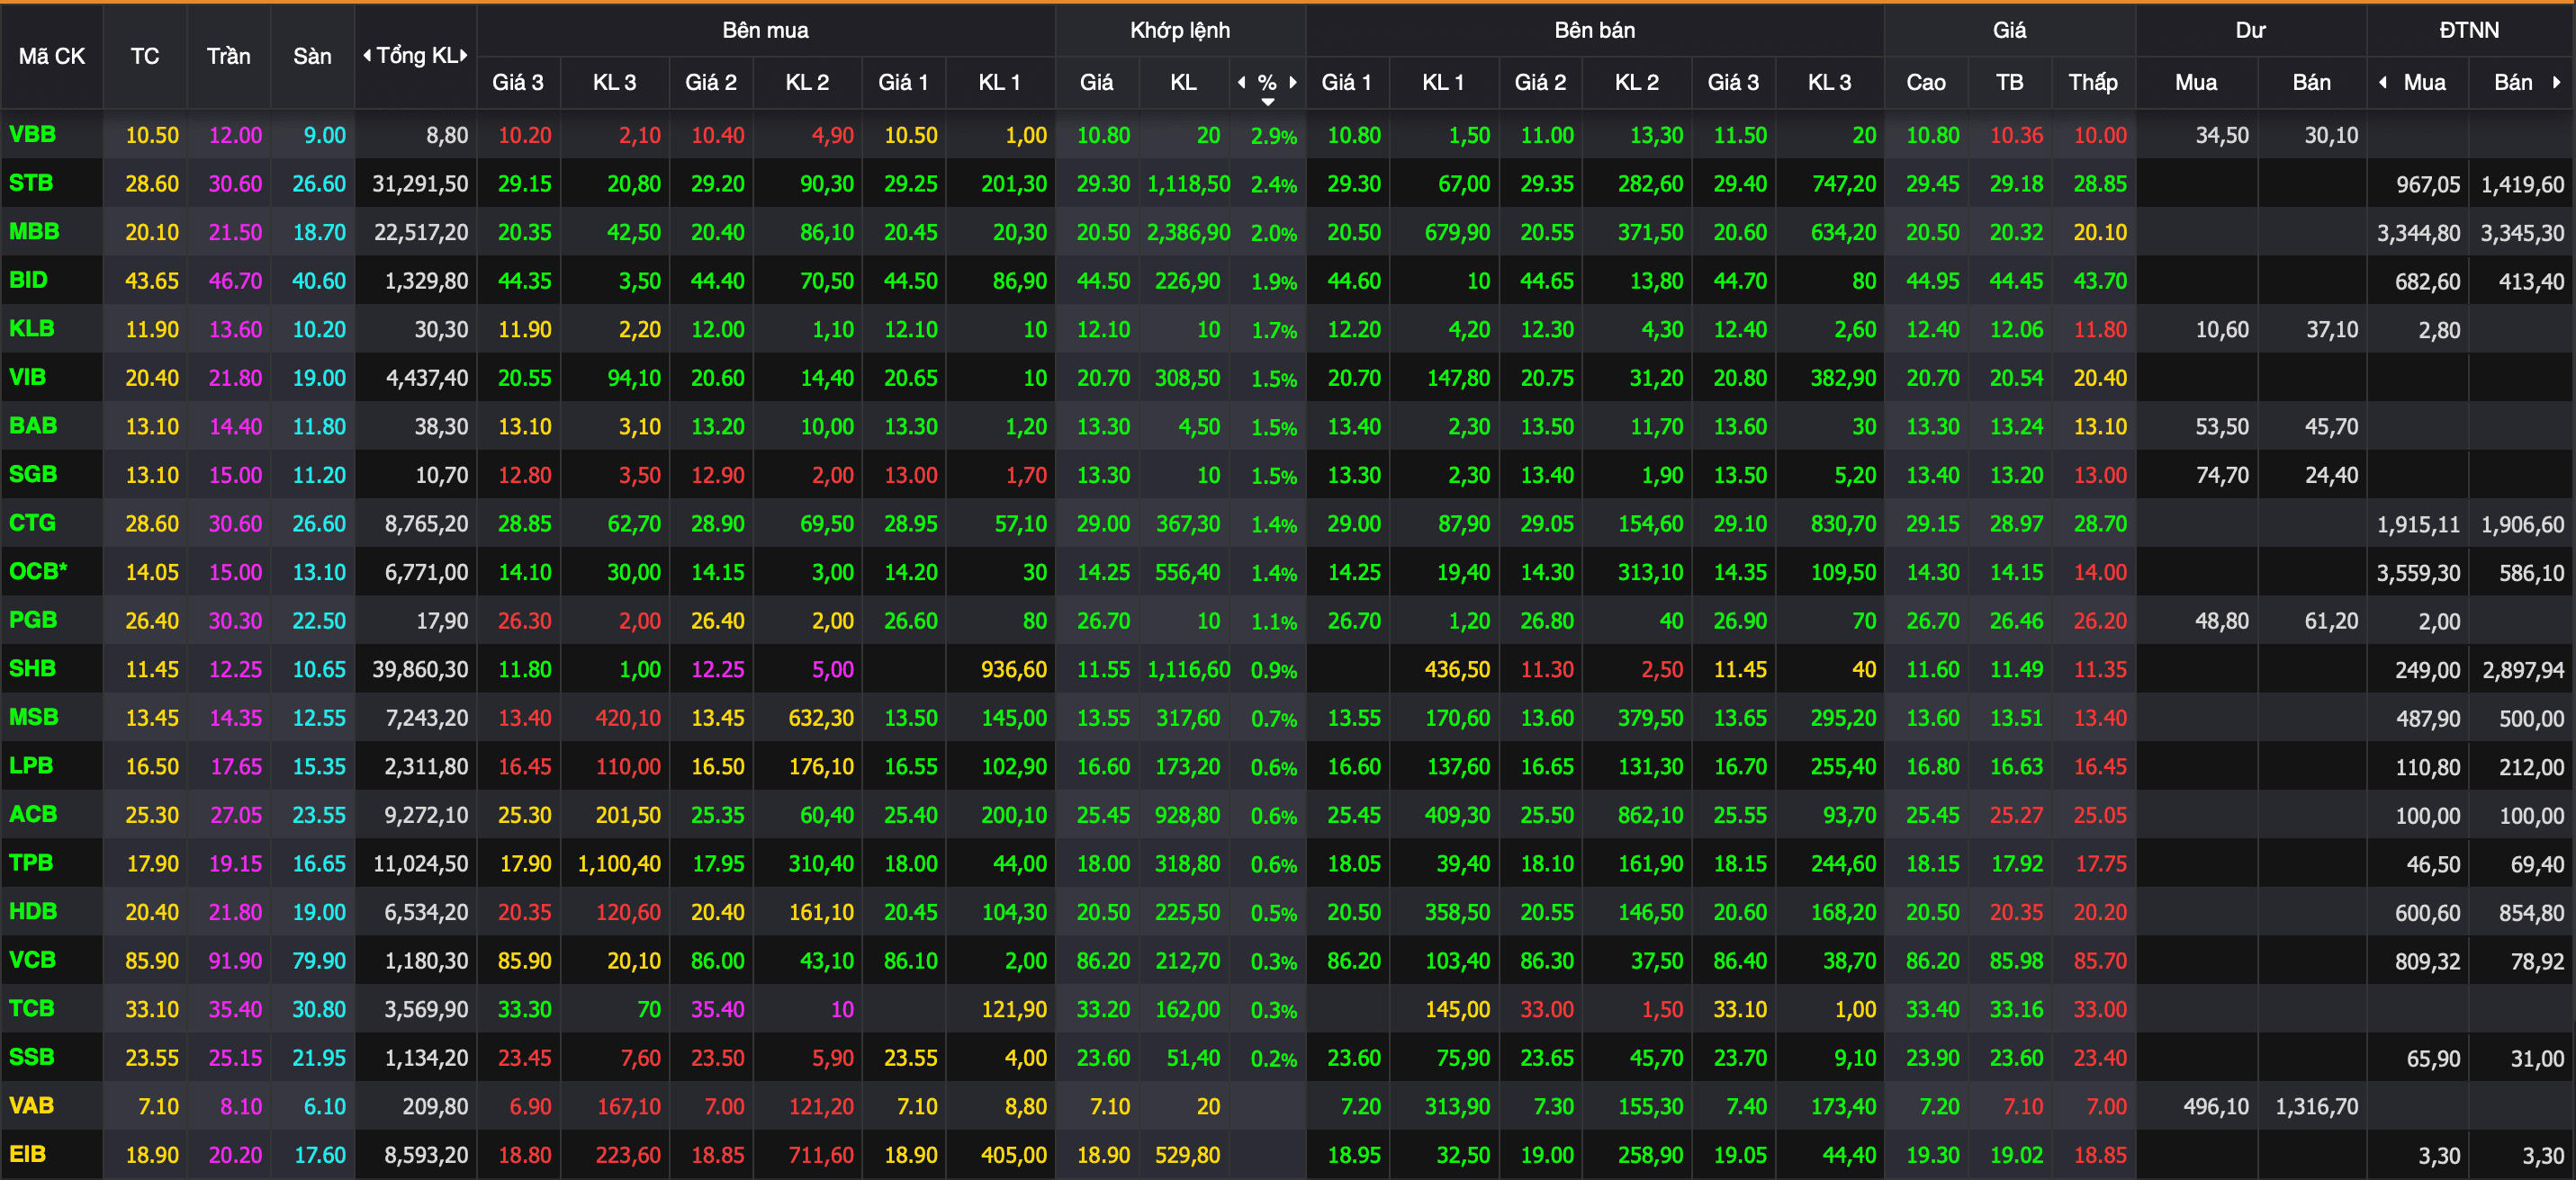Click the KL 1 header under Bên bán

click(x=1443, y=83)
